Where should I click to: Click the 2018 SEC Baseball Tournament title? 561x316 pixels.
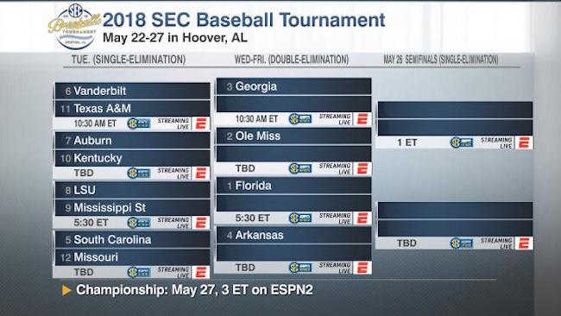pyautogui.click(x=243, y=20)
